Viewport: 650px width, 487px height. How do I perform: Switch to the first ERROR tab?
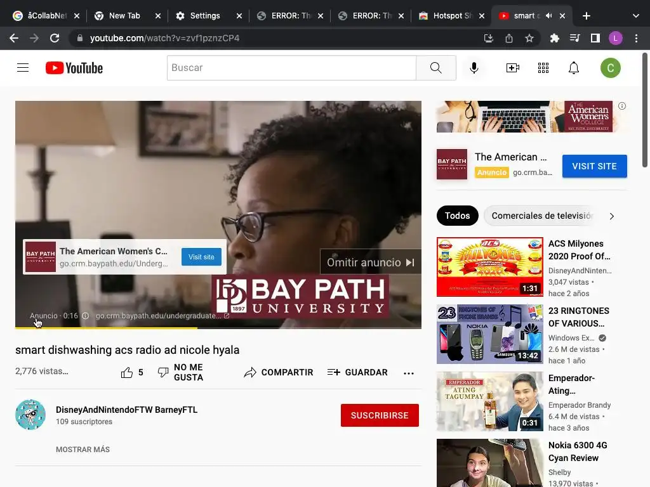tap(289, 16)
